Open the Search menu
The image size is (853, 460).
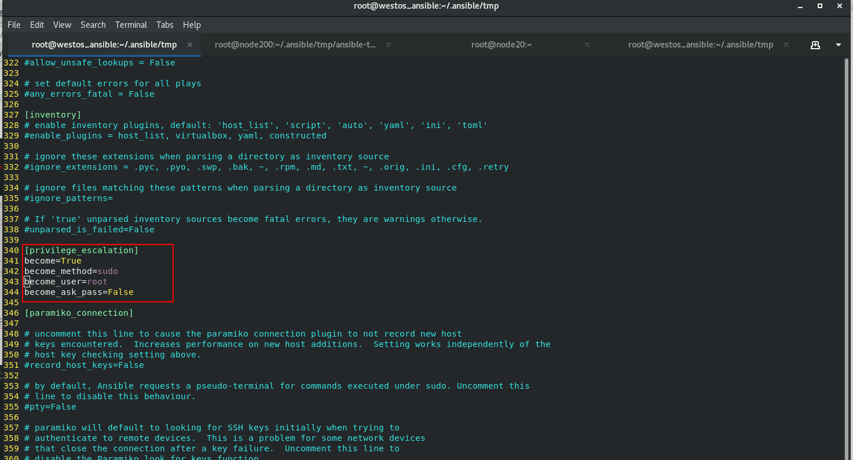point(93,25)
